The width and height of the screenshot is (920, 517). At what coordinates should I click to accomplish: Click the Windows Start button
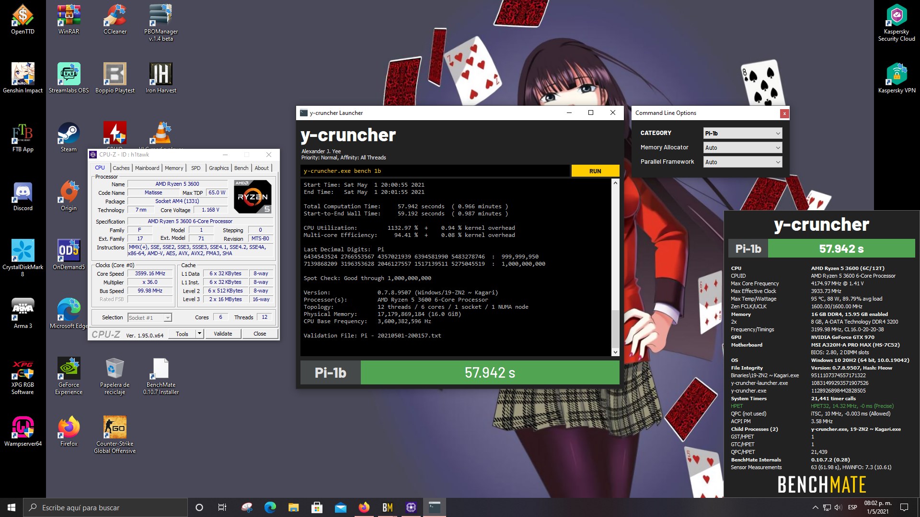11,507
